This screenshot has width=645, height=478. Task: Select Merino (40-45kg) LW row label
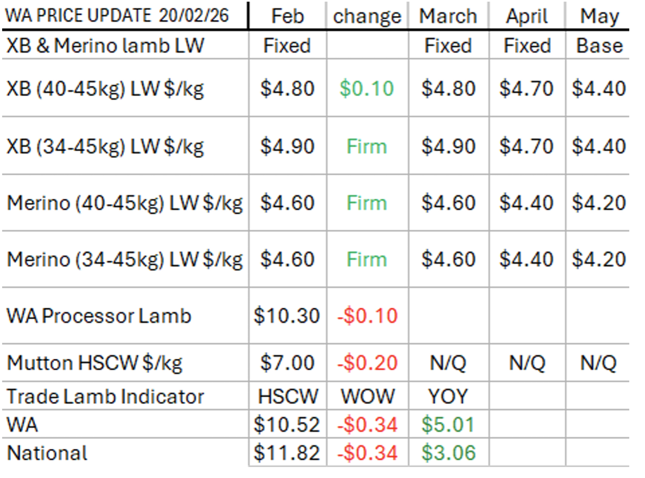(125, 204)
